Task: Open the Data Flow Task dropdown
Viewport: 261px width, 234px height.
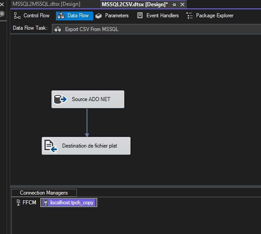Action: (156, 29)
